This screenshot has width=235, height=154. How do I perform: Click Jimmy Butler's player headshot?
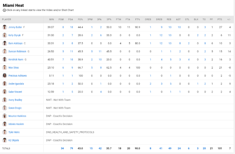(5, 27)
